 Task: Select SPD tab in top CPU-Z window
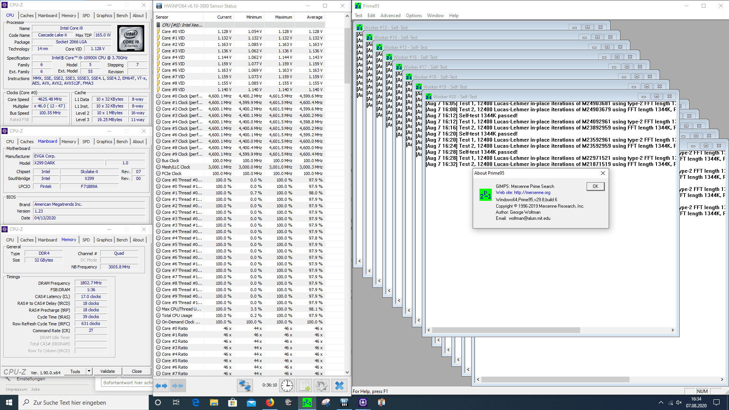click(x=86, y=16)
